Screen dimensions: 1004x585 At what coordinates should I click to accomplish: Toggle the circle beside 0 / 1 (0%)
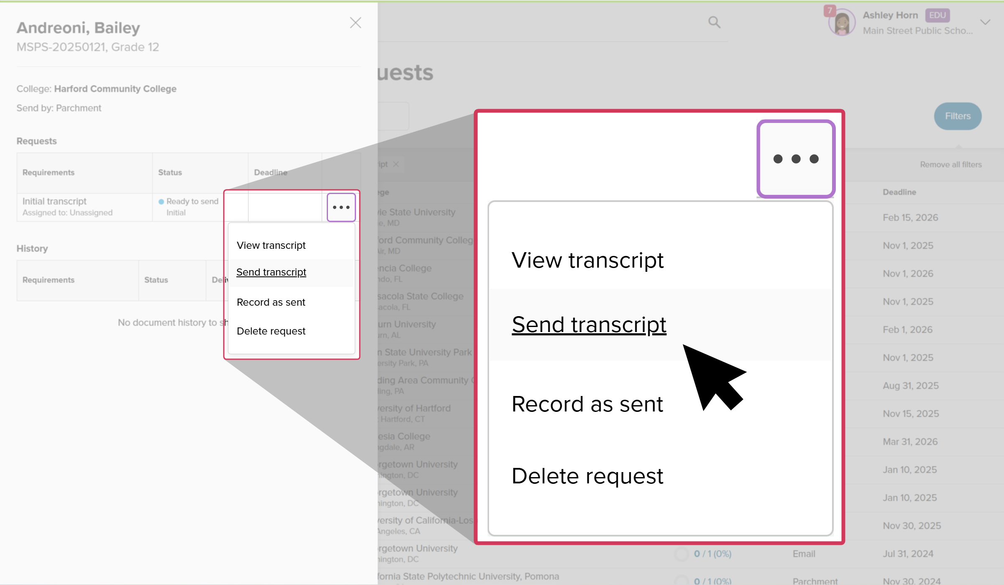(x=681, y=554)
